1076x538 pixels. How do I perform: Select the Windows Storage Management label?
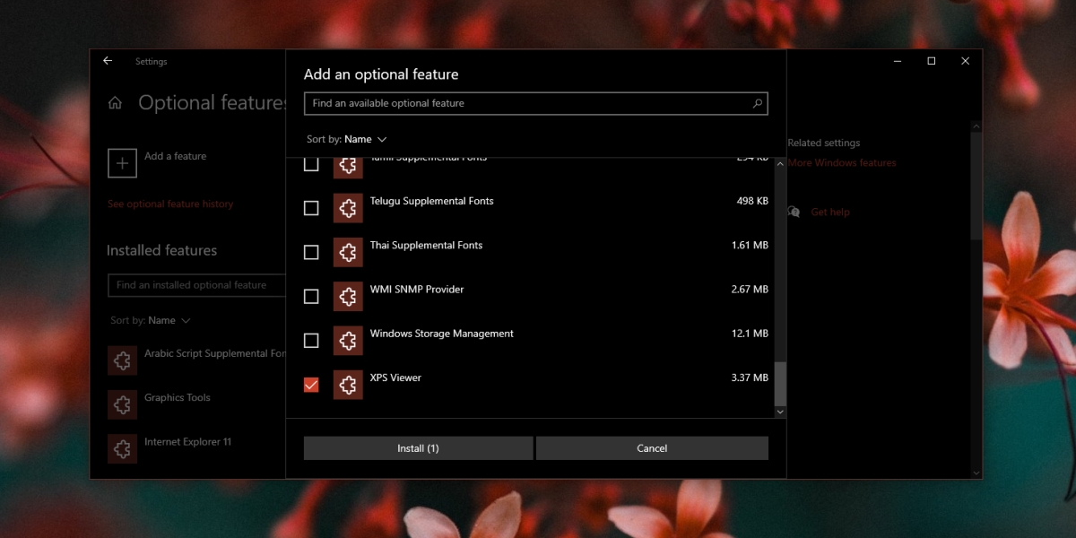pos(442,334)
